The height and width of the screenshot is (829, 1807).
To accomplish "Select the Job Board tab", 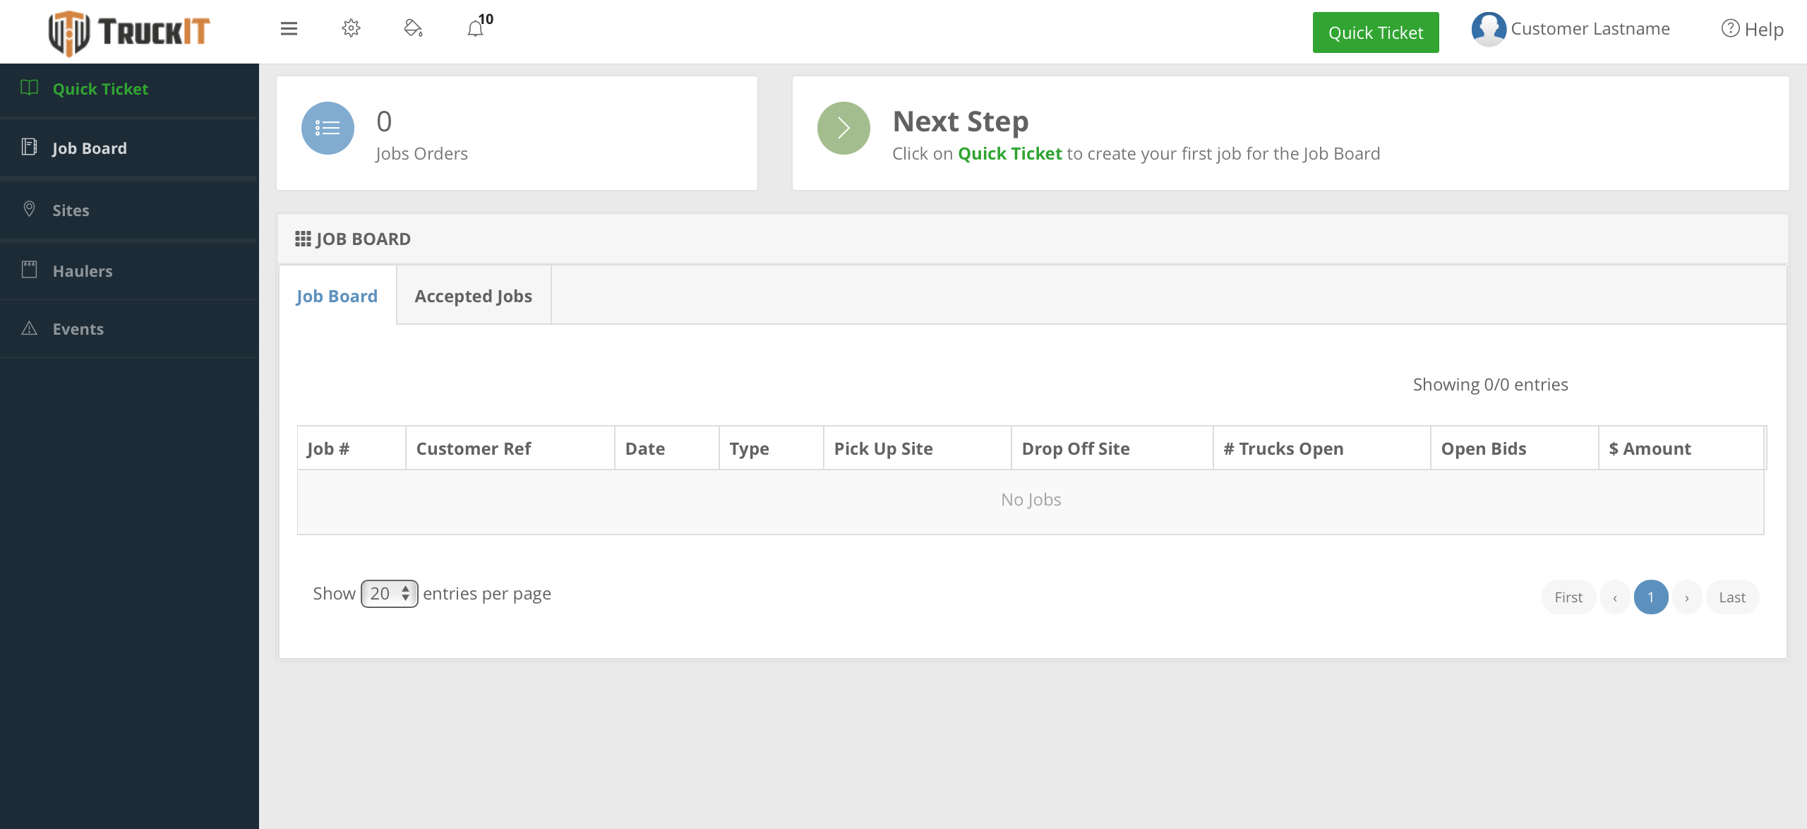I will coord(337,296).
